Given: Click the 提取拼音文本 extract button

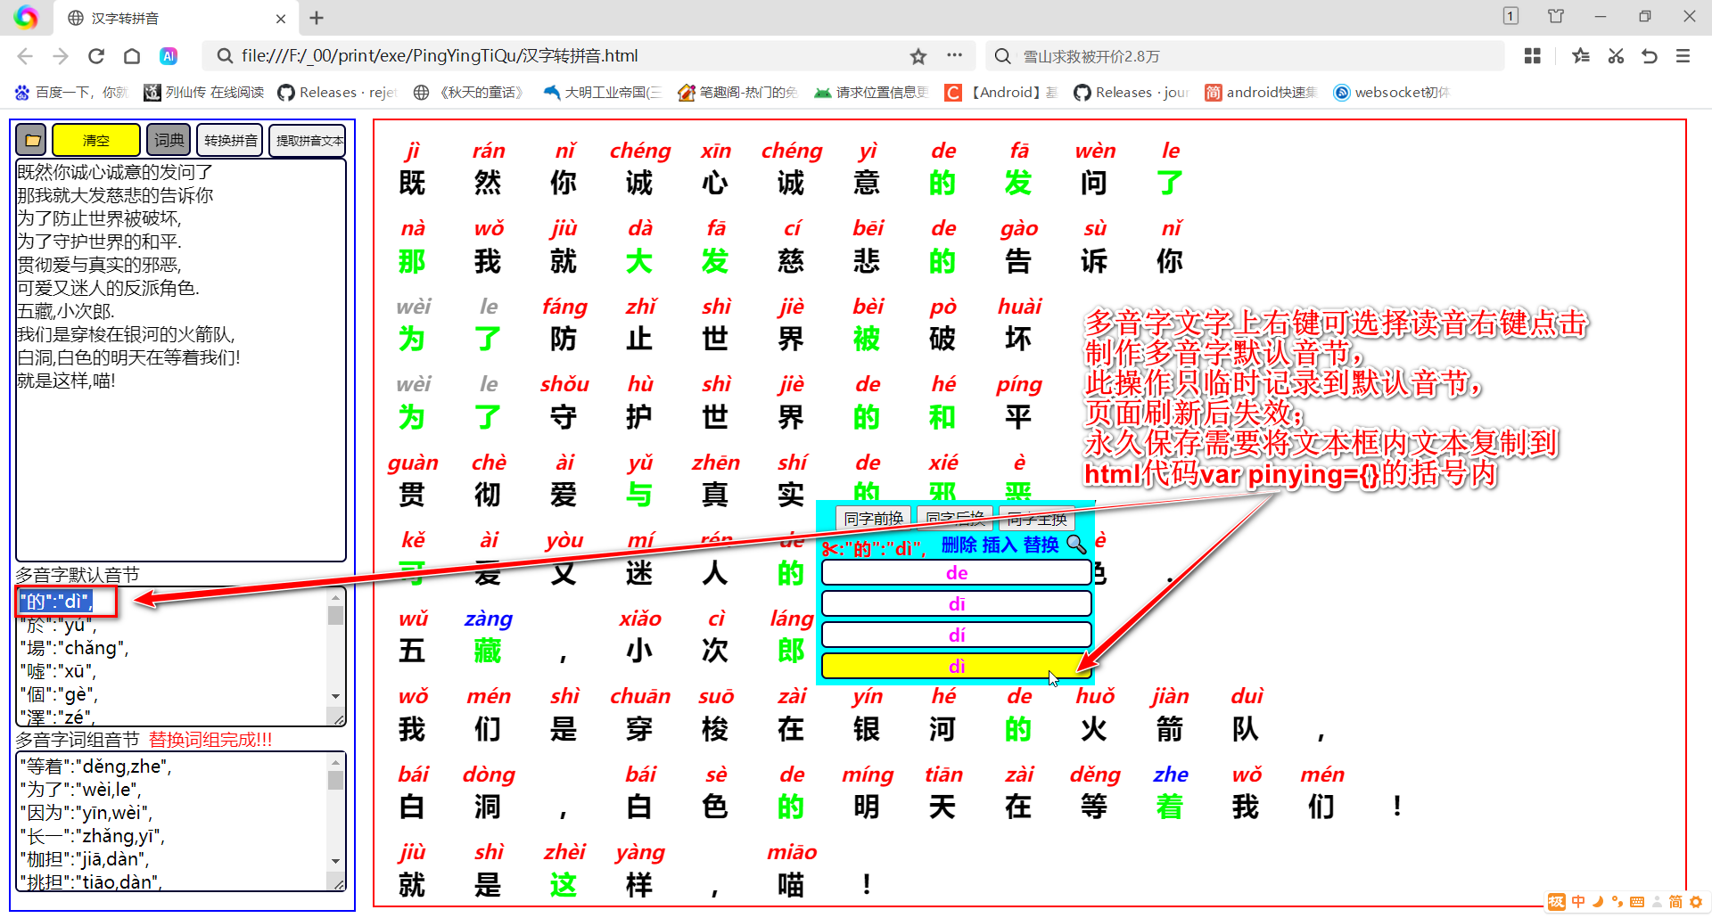Looking at the screenshot, I should click(309, 140).
